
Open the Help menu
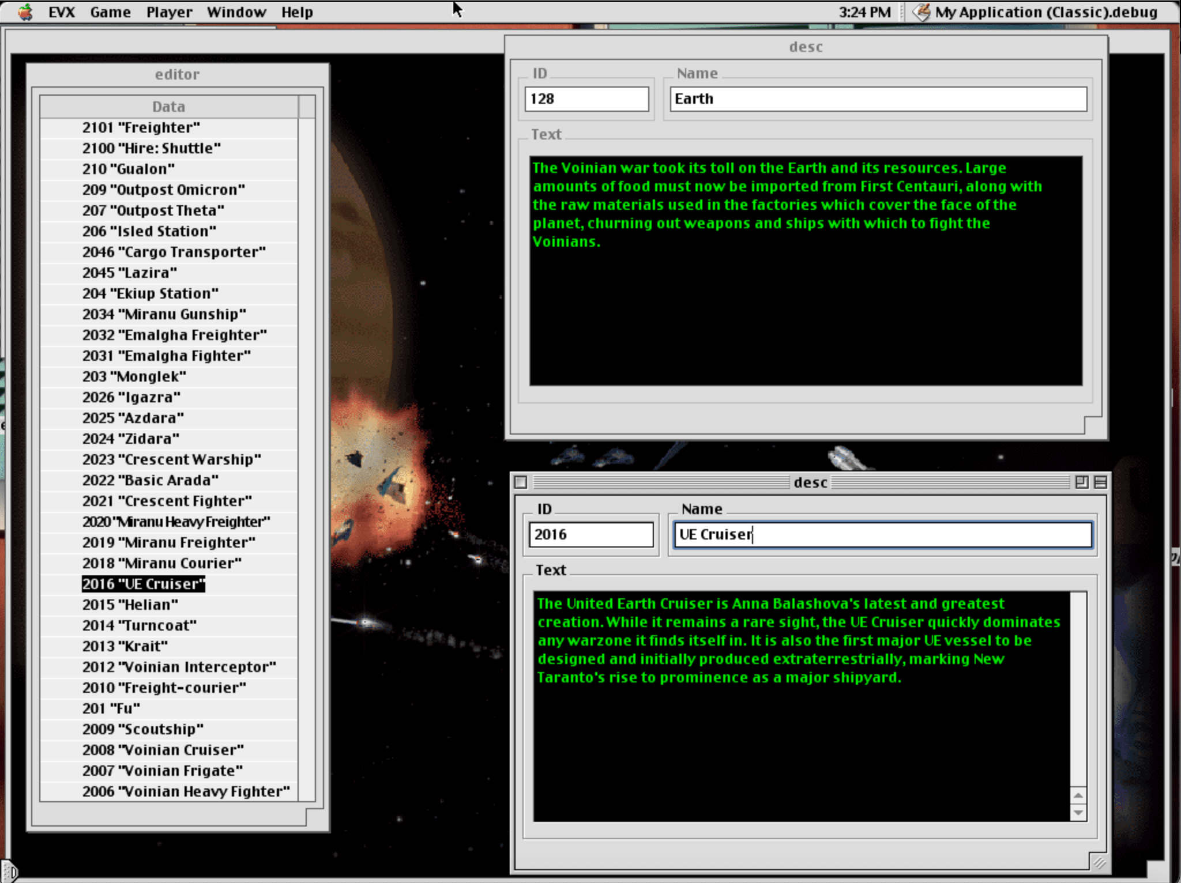[x=297, y=12]
